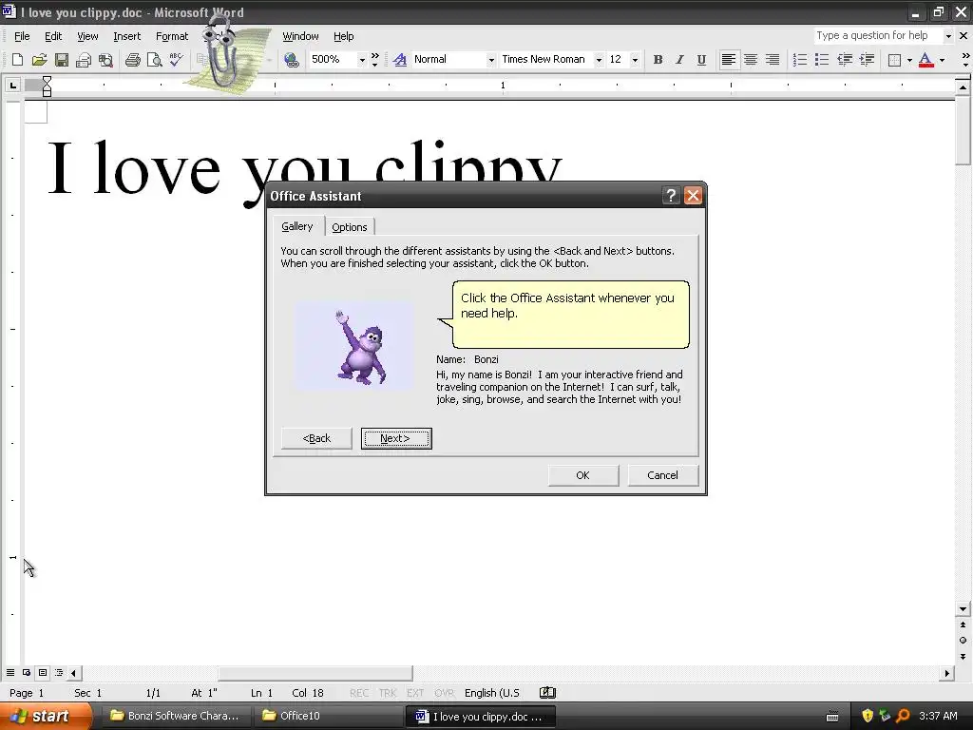The image size is (973, 730).
Task: Click in the Type a question for help field
Action: click(877, 36)
